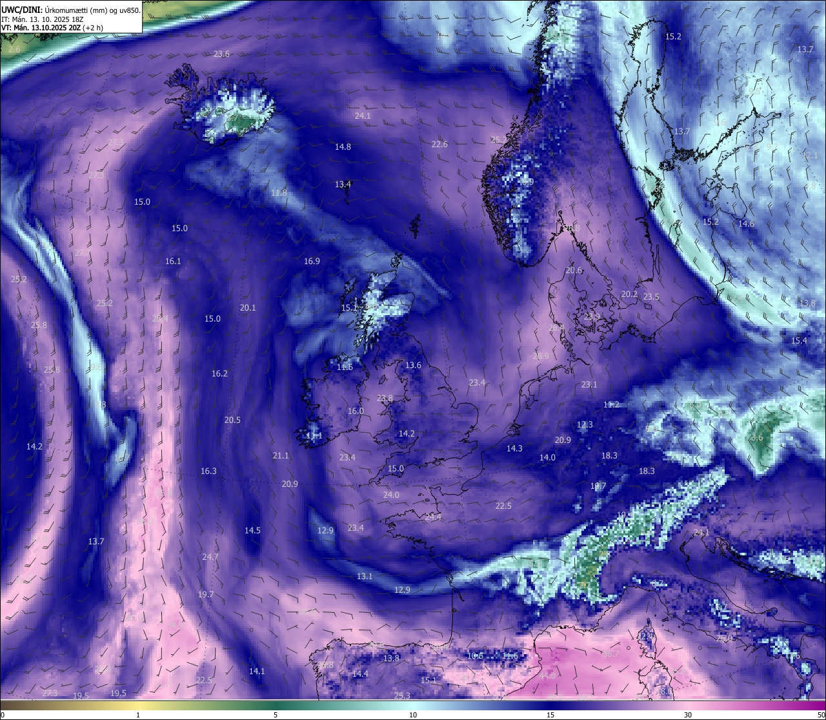Click the 14.3 value label
The height and width of the screenshot is (720, 826).
tap(514, 449)
